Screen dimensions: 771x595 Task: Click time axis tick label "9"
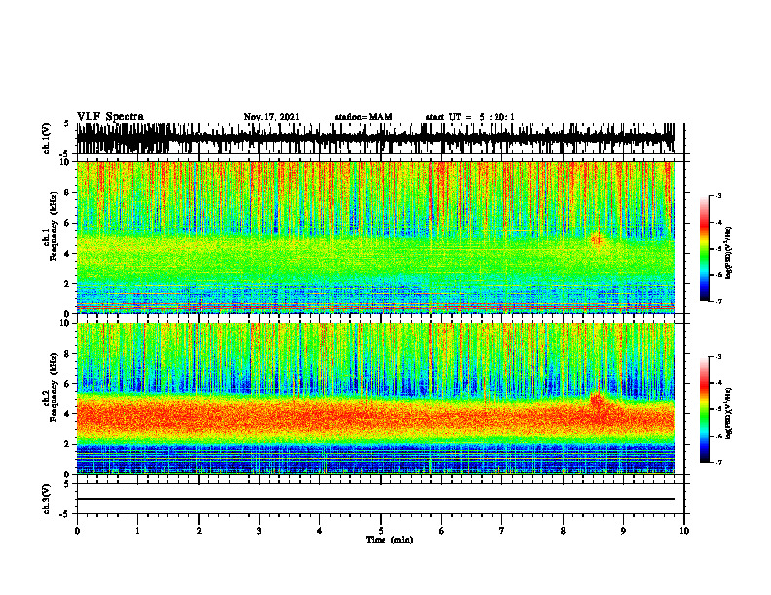pyautogui.click(x=623, y=531)
